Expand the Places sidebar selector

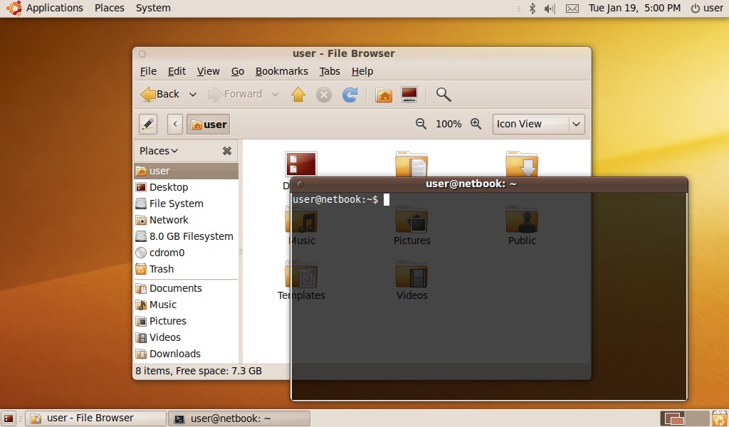pos(159,151)
